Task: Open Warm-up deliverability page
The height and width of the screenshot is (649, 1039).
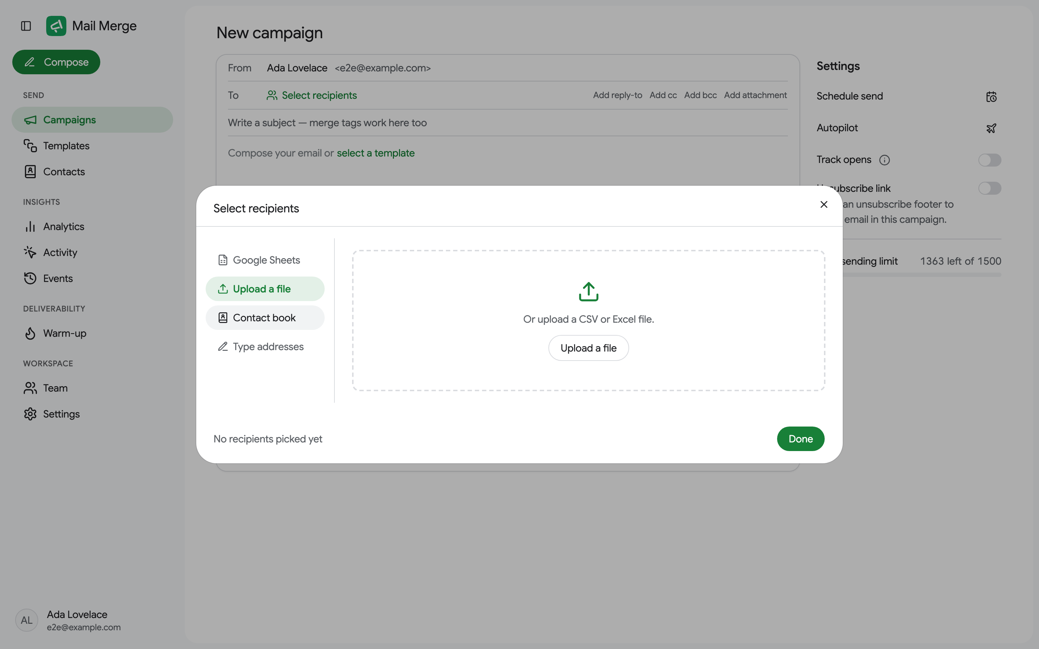Action: [x=92, y=334]
